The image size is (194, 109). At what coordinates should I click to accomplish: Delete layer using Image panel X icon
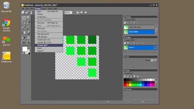click(134, 43)
